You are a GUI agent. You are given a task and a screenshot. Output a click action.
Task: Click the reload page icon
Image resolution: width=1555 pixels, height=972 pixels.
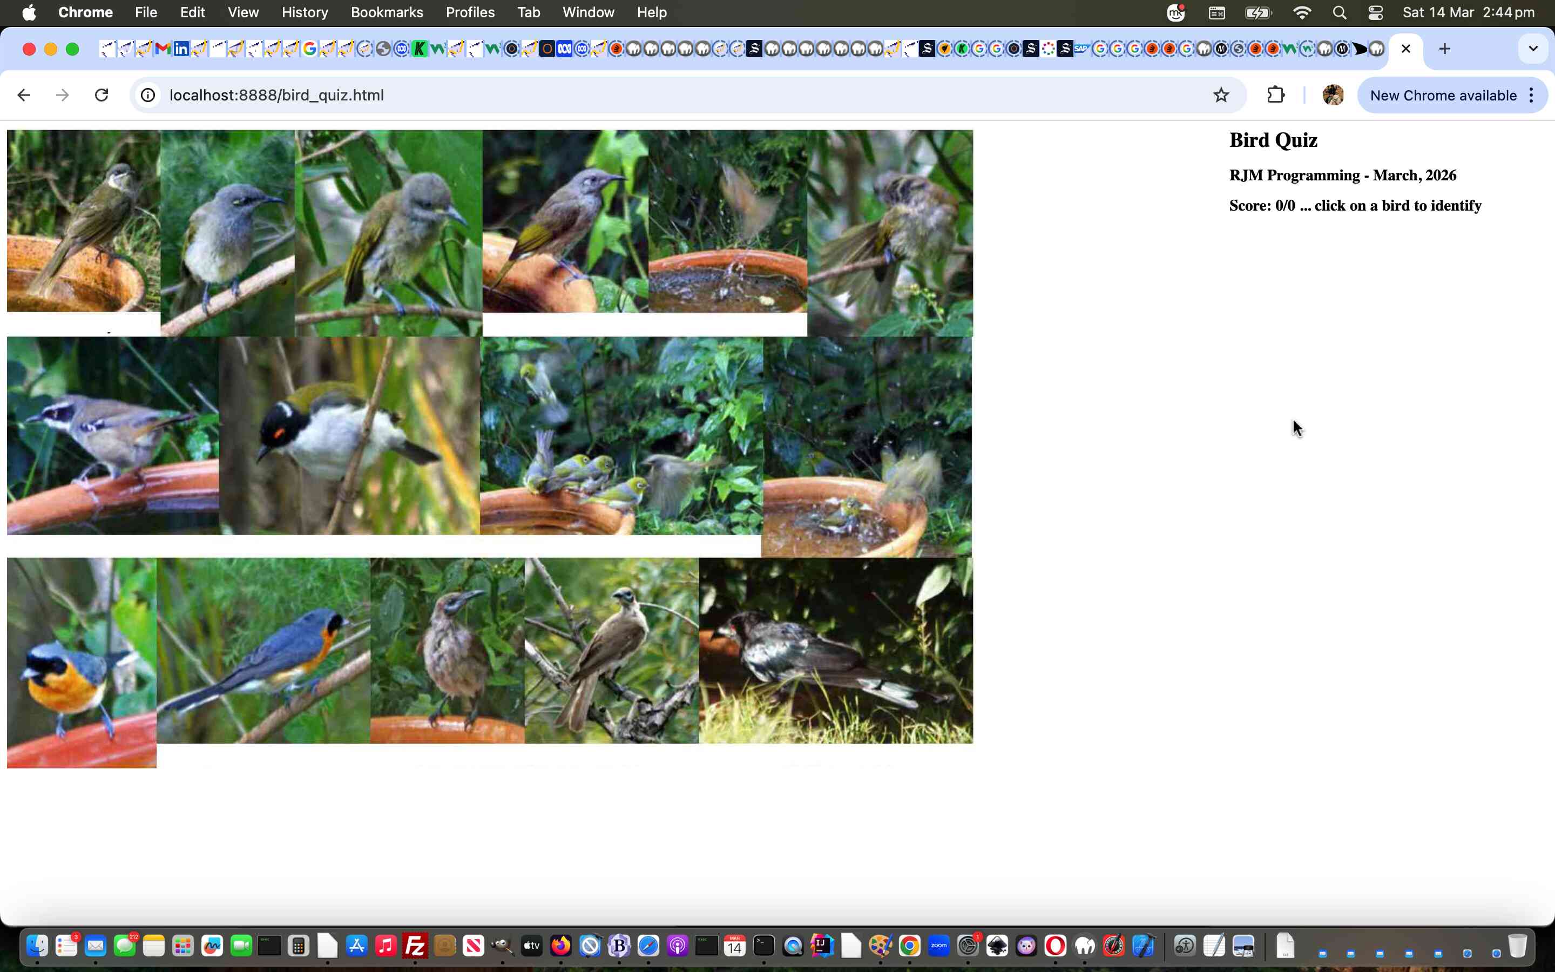coord(102,95)
